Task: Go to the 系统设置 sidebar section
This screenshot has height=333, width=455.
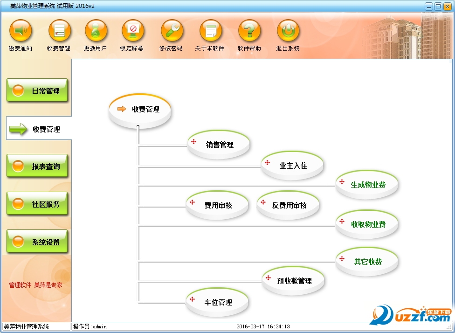Action: pyautogui.click(x=37, y=242)
